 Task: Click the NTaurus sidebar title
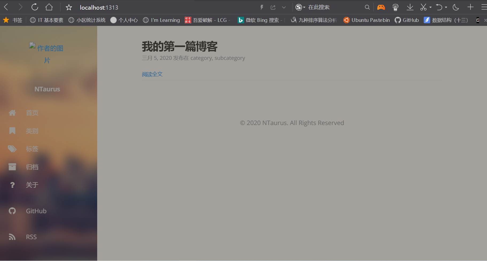[x=47, y=89]
